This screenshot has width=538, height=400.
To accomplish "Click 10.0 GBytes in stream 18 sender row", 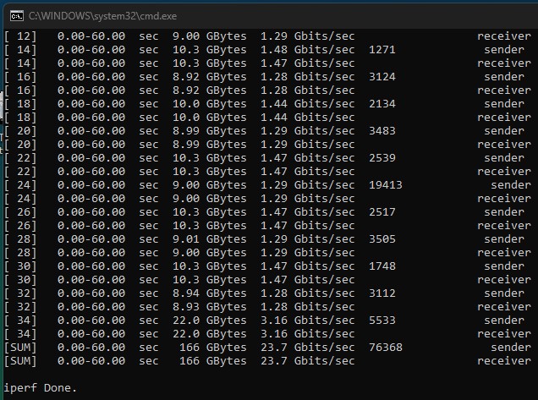I will [209, 104].
